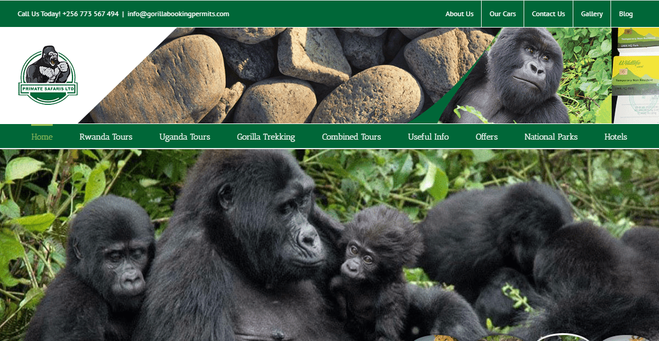
Task: Click the Primate Safaris Ltd gorilla logo
Action: point(48,75)
